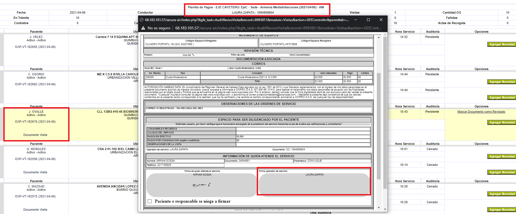Screen dimensions: 516x214
Task: Click order OXP-VT-182559 (2021-04-06)
Action: [35, 159]
